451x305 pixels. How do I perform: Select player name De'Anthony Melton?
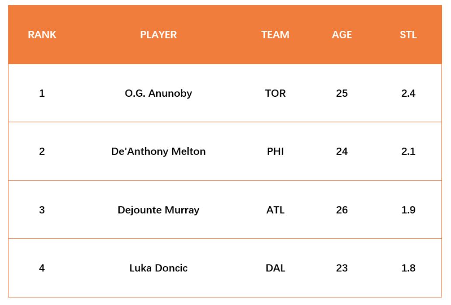tap(158, 152)
